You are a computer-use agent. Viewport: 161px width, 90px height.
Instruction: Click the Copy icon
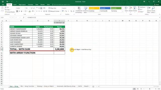pyautogui.click(x=6, y=9)
